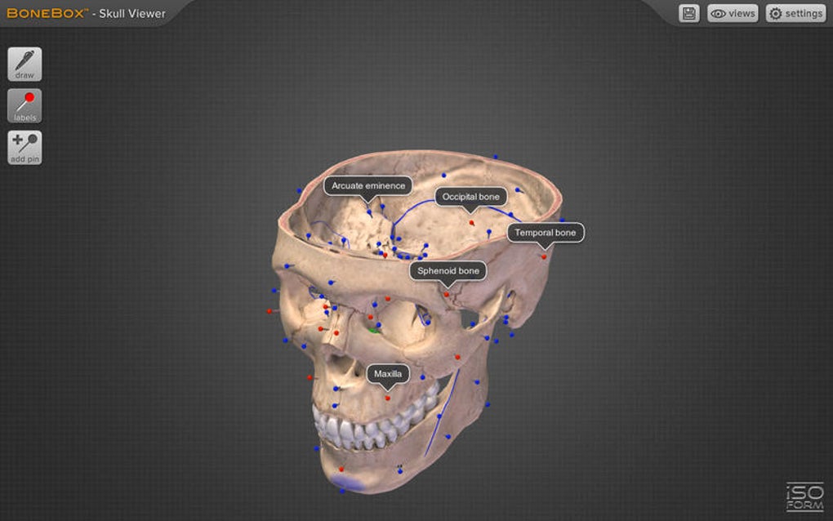Select the Sphenoid bone label callout
This screenshot has width=833, height=521.
click(x=448, y=270)
